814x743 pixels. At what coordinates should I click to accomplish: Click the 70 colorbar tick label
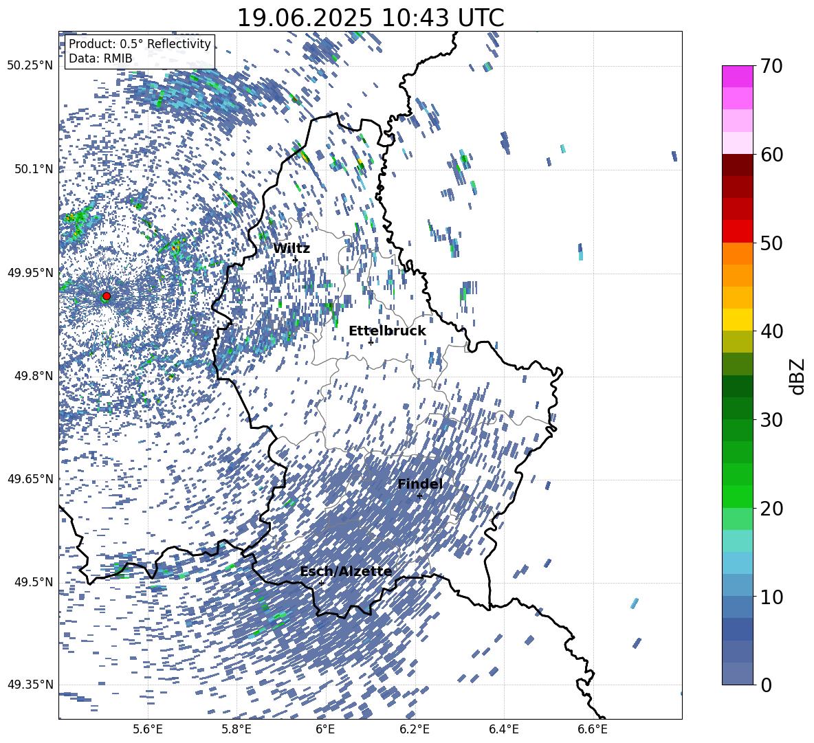tap(771, 66)
